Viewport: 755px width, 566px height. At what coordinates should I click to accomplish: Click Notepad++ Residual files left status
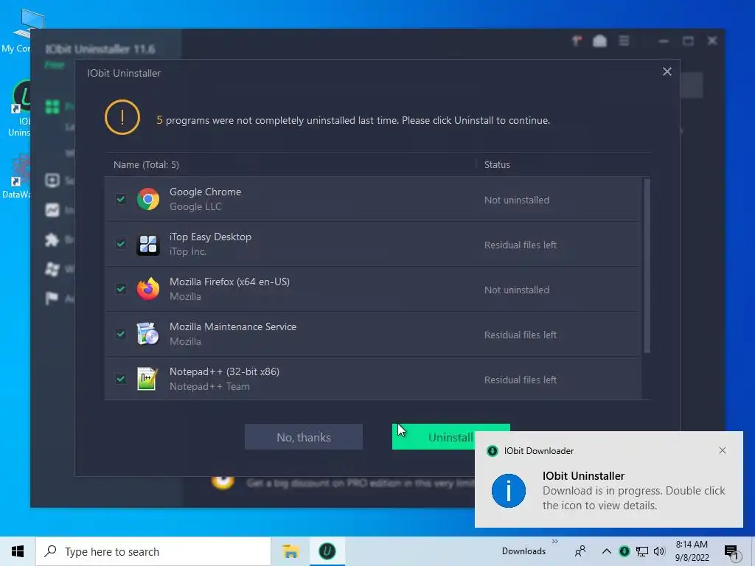[x=521, y=380]
